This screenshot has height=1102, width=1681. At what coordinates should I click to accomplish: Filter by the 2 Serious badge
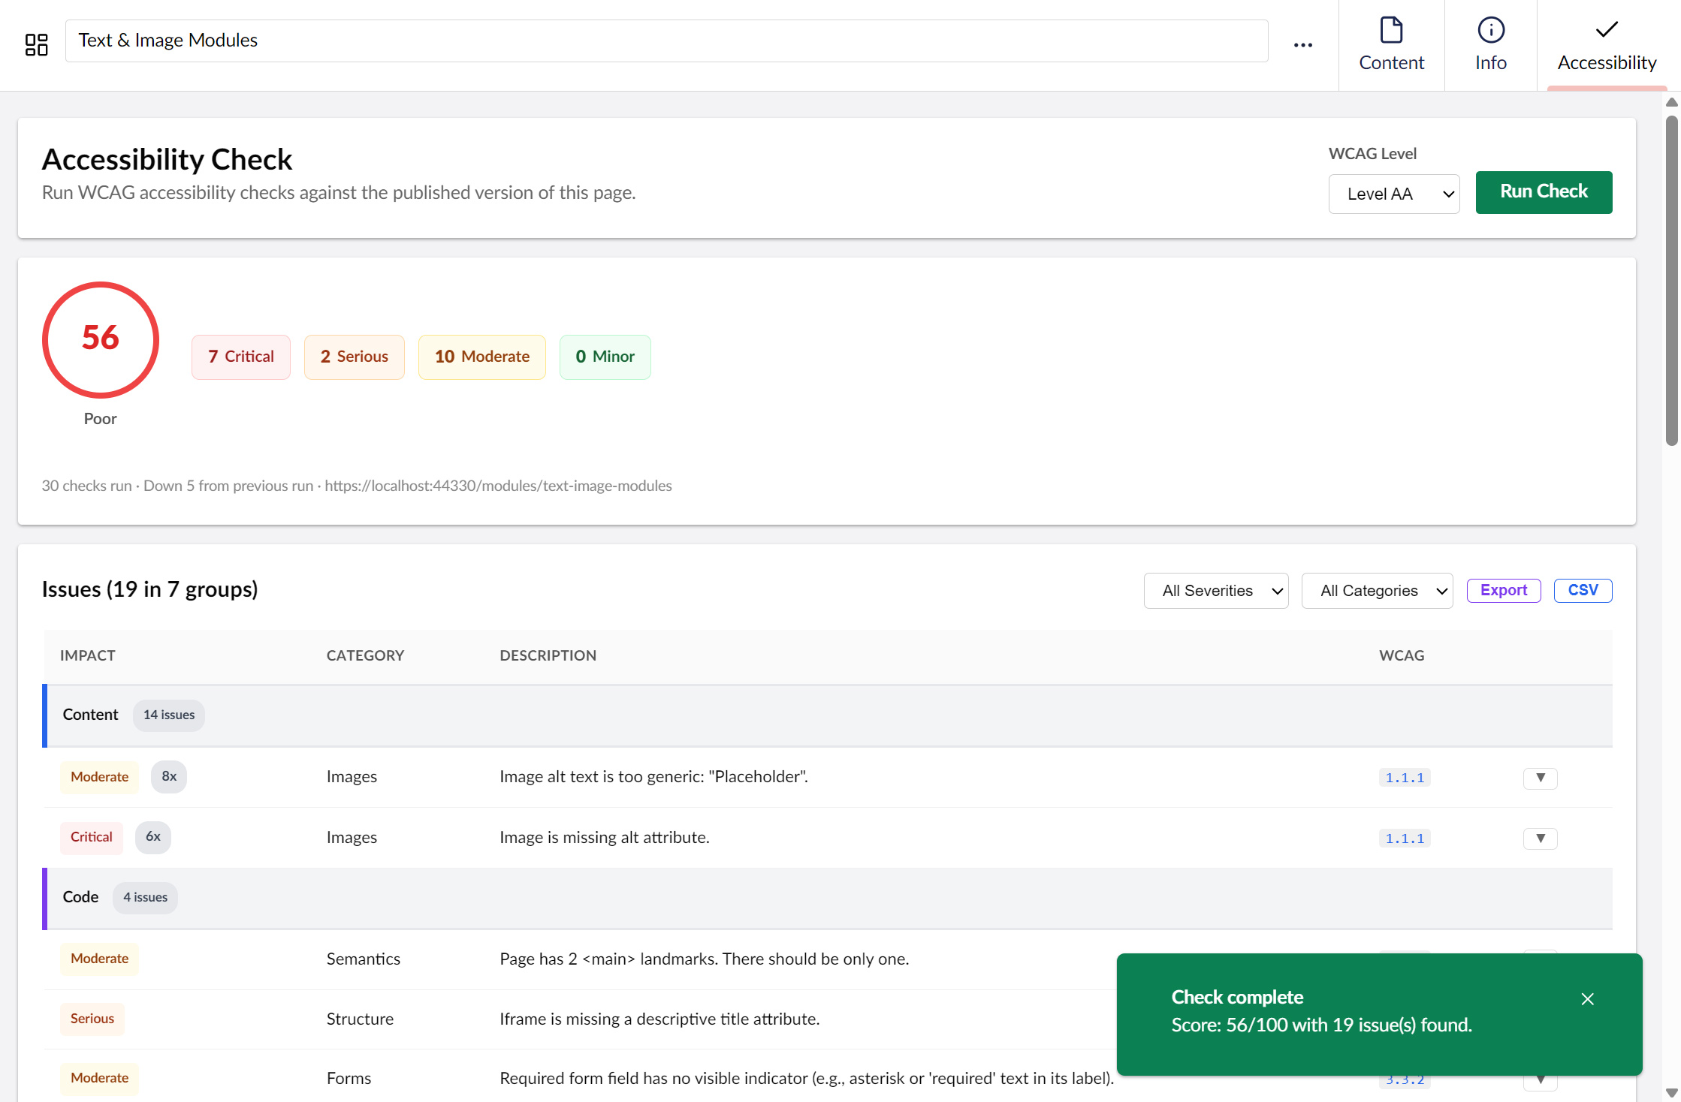point(354,357)
